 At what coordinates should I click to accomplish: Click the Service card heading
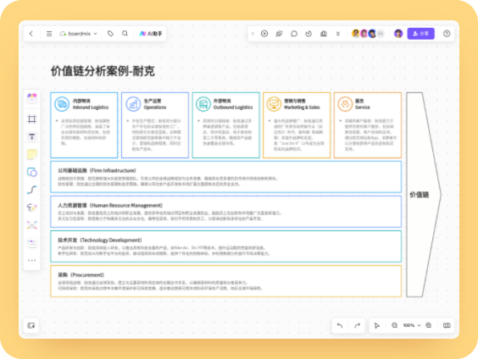[x=362, y=104]
